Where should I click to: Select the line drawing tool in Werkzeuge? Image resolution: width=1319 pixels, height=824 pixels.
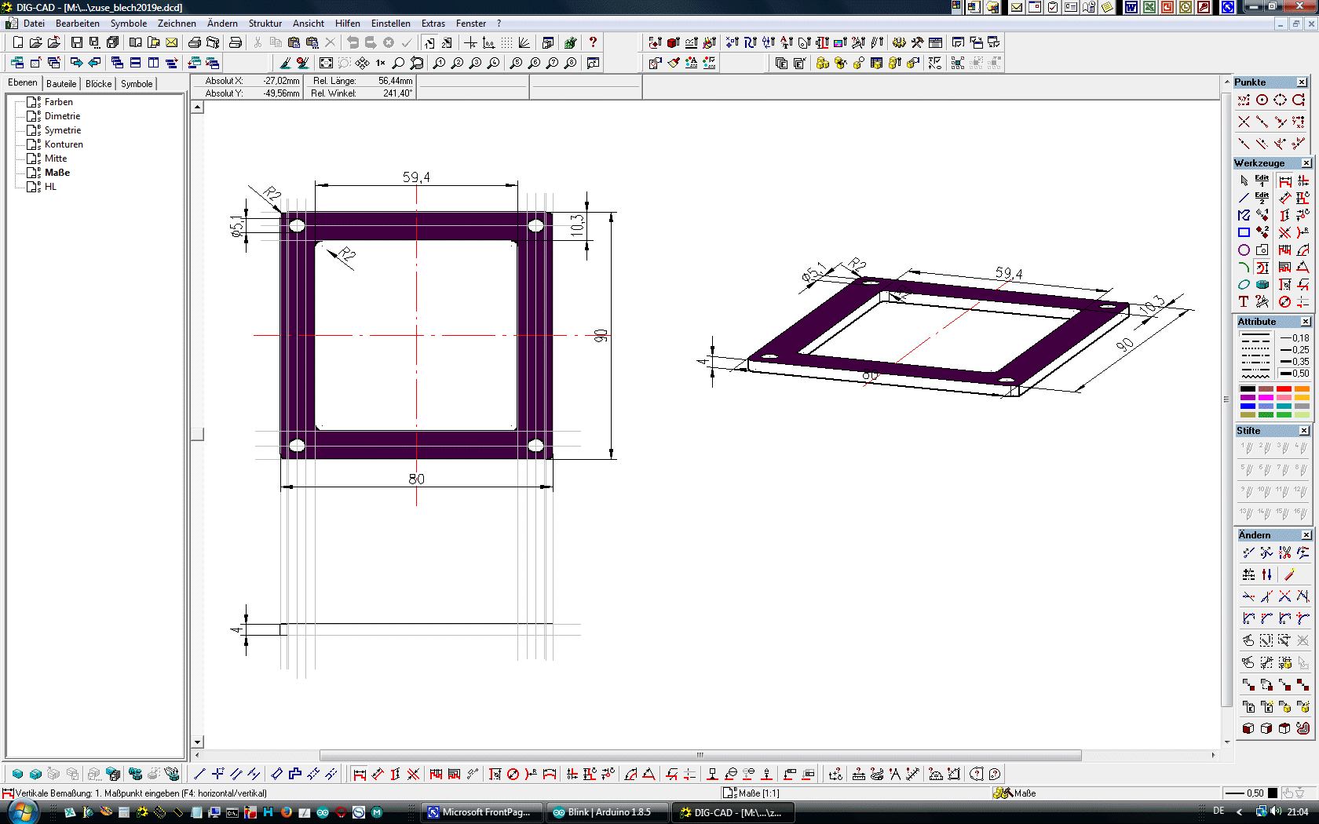click(1244, 198)
